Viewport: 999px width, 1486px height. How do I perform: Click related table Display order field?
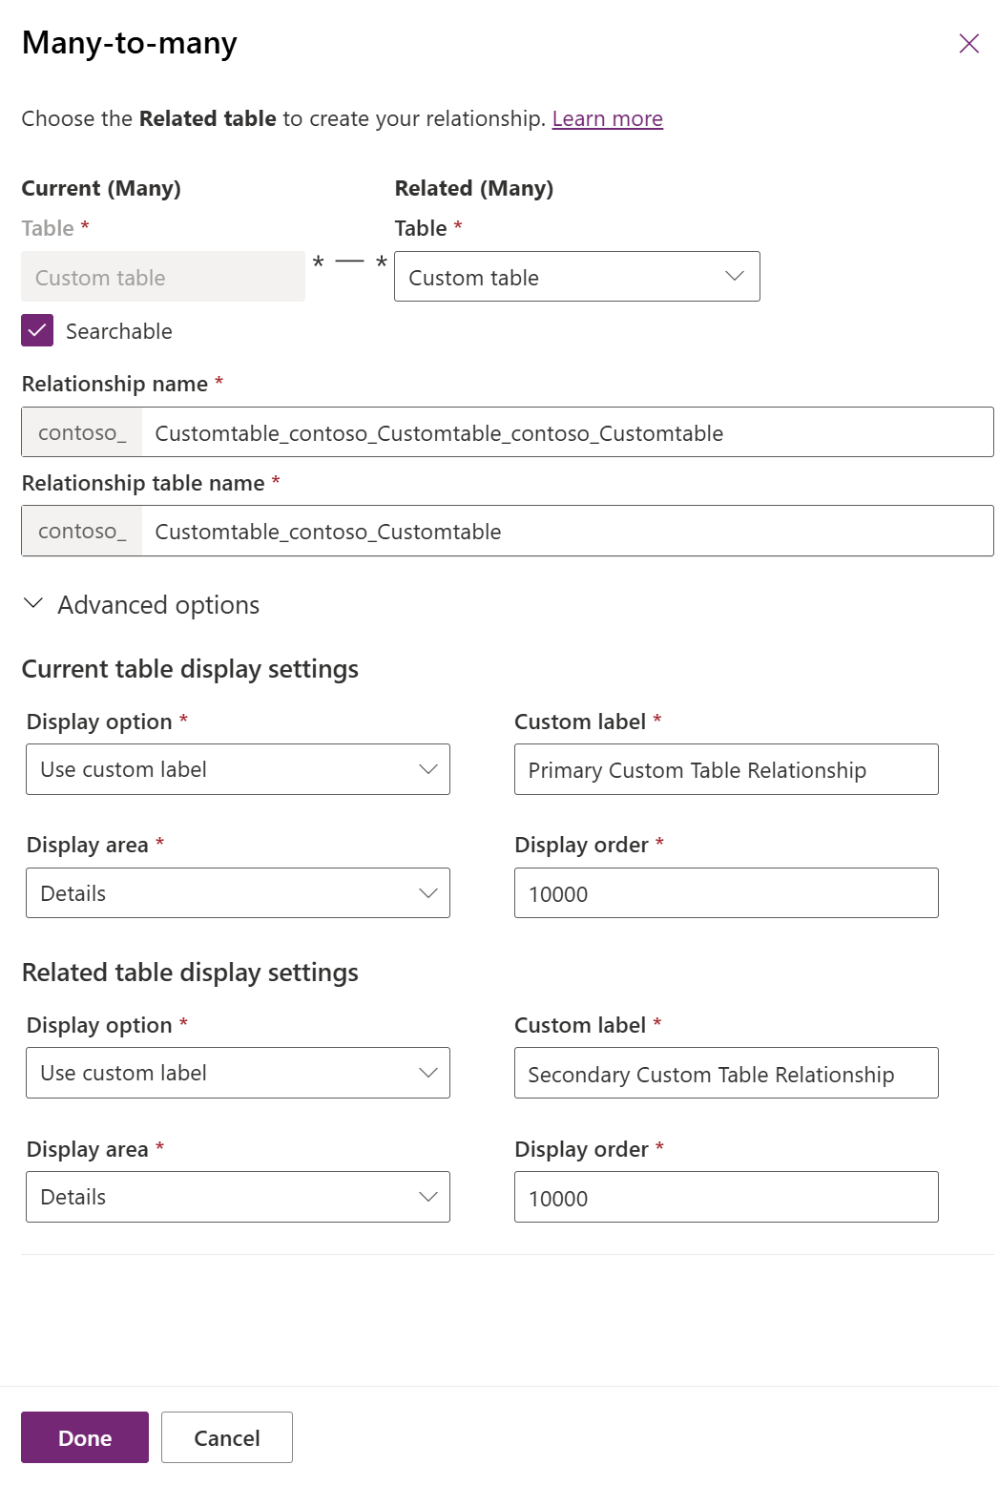click(x=726, y=1198)
